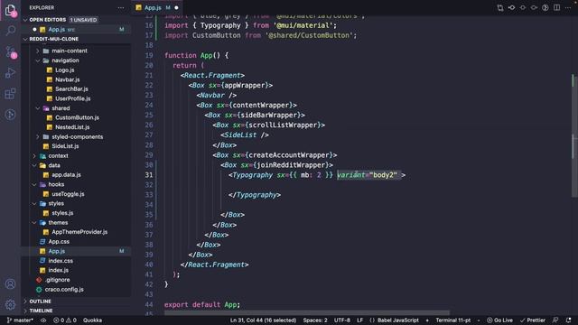The height and width of the screenshot is (325, 578).
Task: Collapse the shared folder
Action: click(38, 108)
